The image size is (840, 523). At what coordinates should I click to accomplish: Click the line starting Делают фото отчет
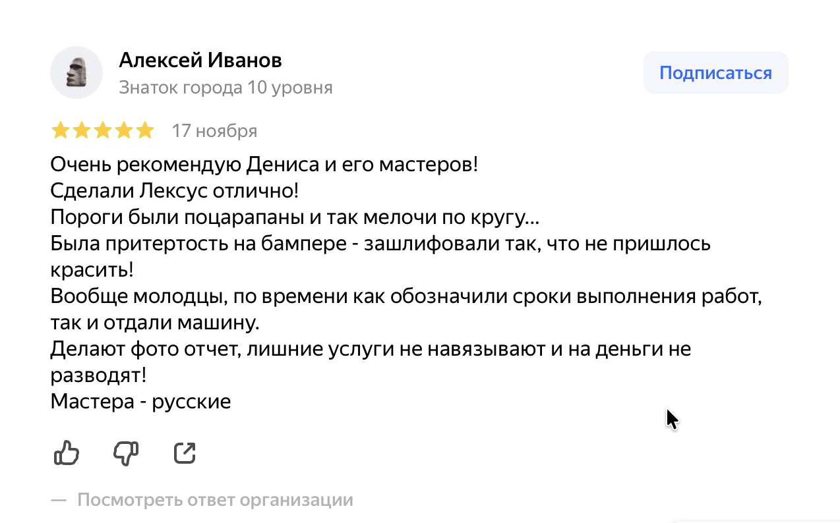point(371,348)
